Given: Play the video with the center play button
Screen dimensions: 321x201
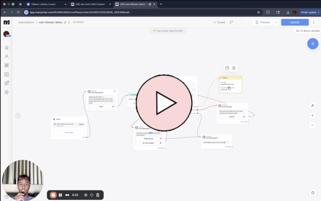Looking at the screenshot, I should 164,103.
